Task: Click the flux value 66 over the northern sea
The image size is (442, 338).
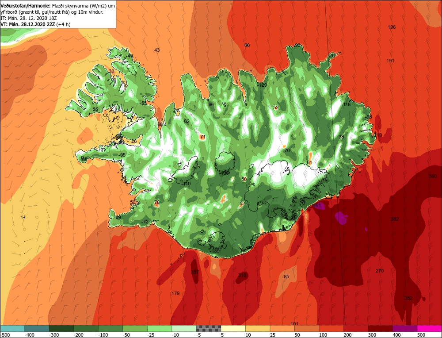Action: [247, 45]
